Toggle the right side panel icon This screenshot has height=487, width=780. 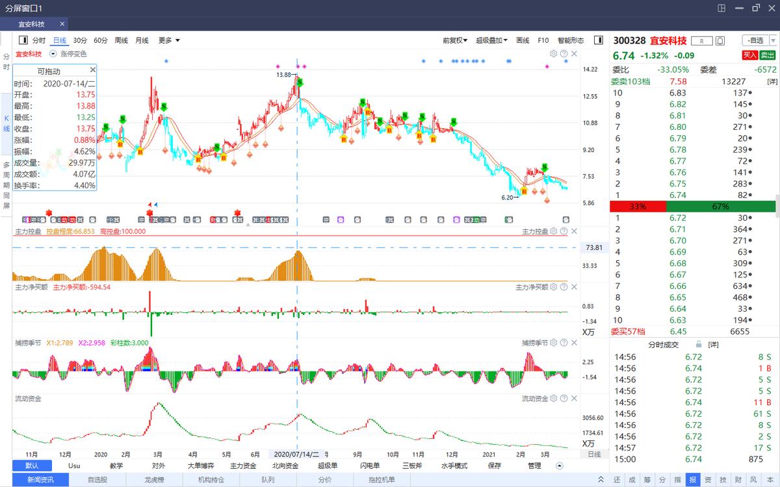[597, 40]
